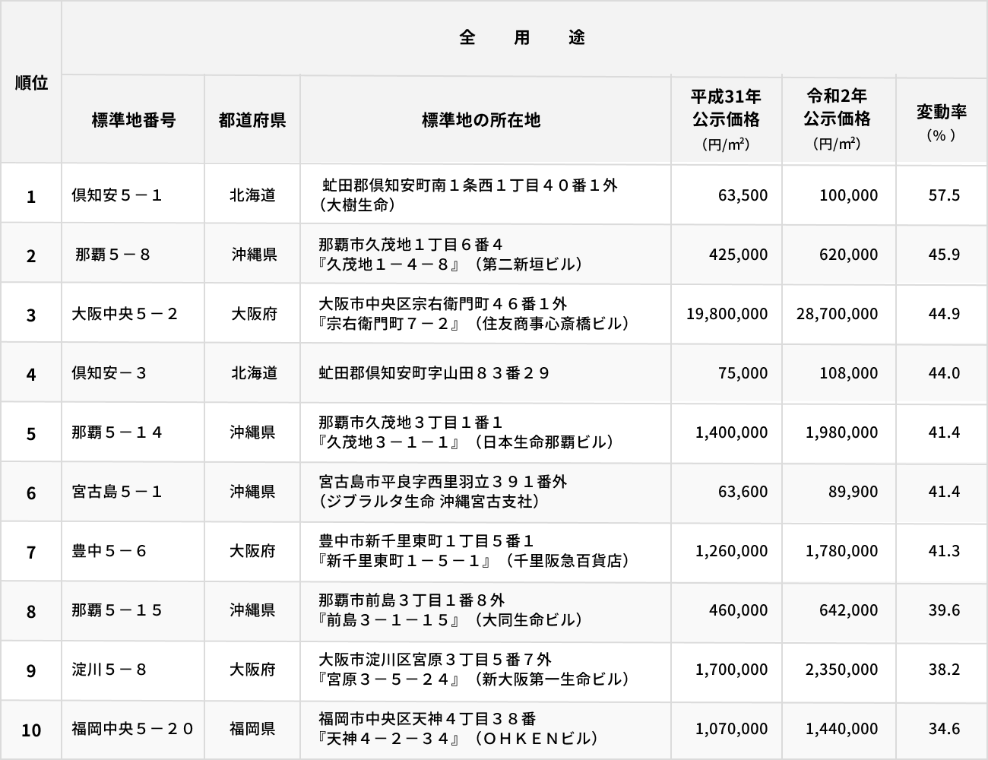Click the 那覇５－８ site number

112,255
